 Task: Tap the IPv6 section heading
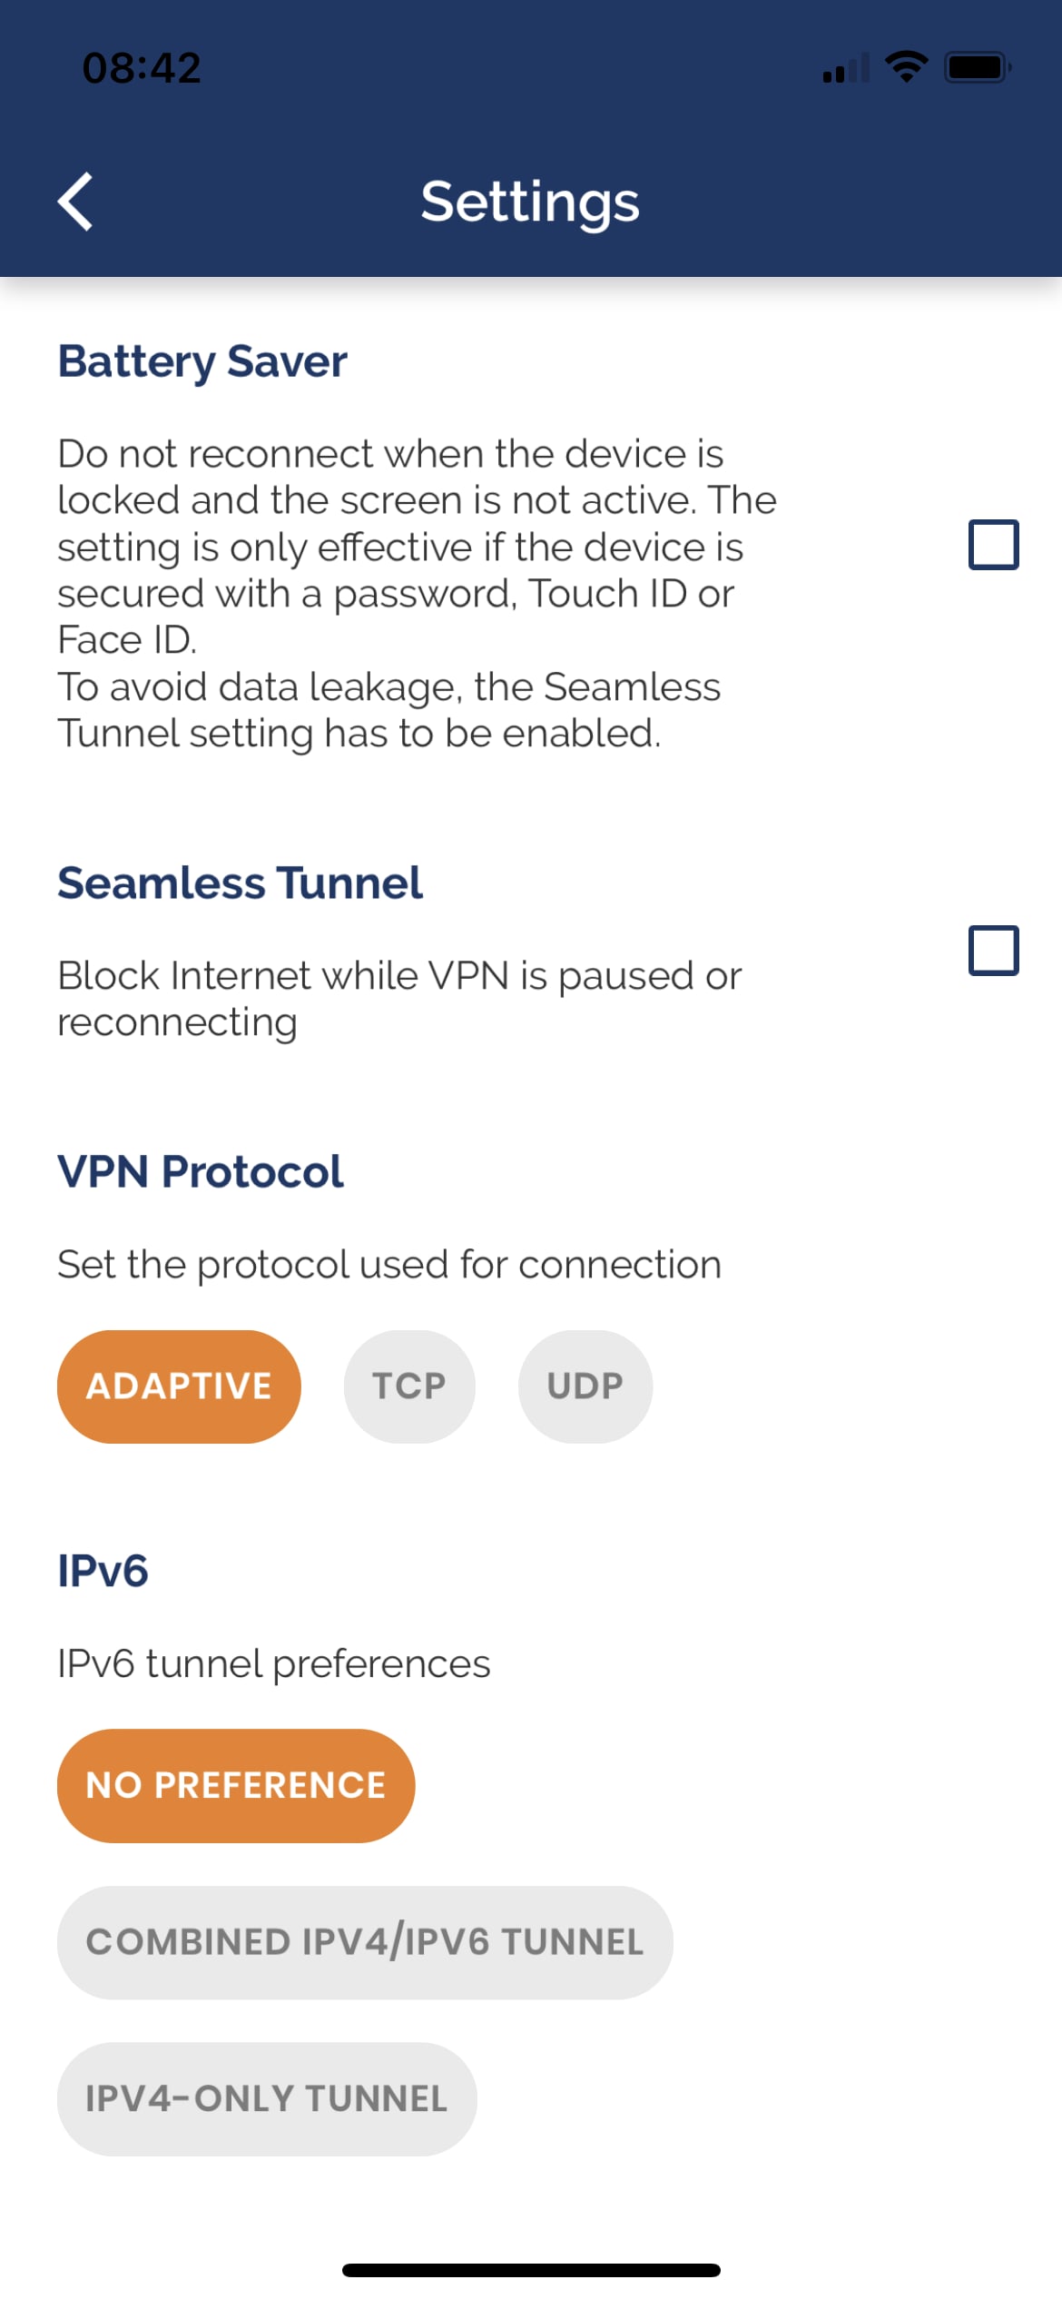tap(103, 1571)
